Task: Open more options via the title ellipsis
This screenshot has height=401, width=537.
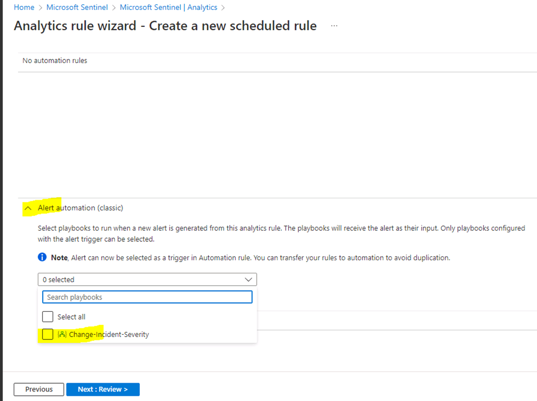Action: (333, 25)
